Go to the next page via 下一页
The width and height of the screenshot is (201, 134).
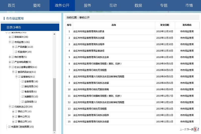190,129
